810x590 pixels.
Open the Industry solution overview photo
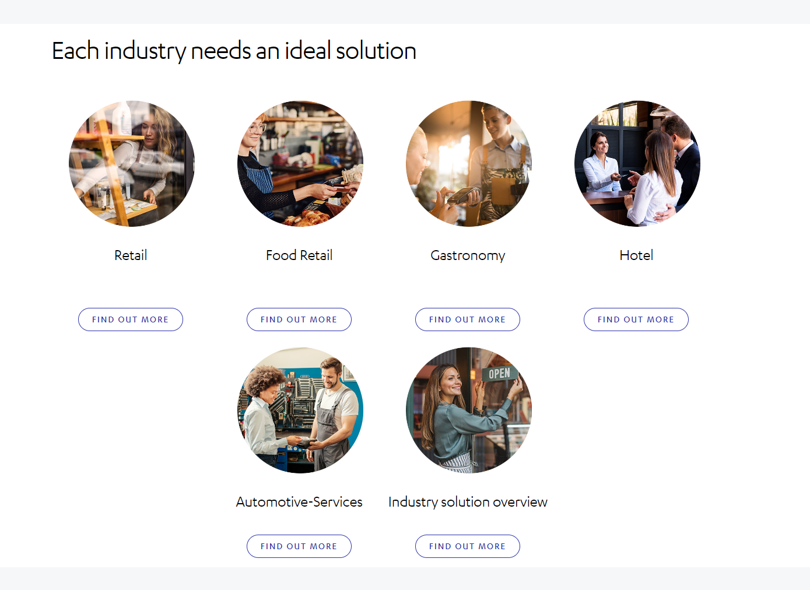(x=469, y=410)
